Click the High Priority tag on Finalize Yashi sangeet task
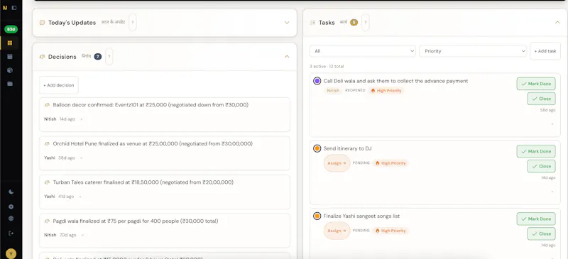This screenshot has height=259, width=568. coord(390,231)
